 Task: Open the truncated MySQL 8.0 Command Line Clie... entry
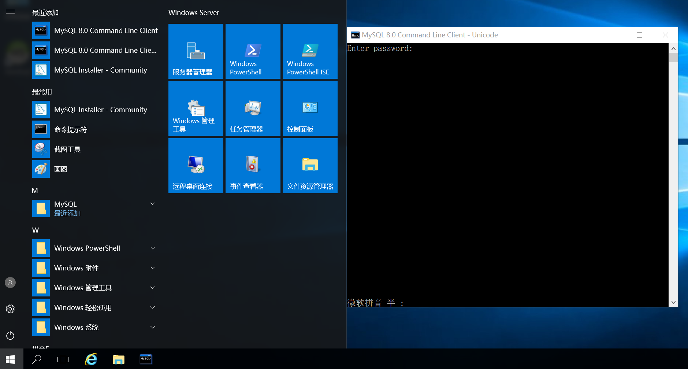(95, 50)
